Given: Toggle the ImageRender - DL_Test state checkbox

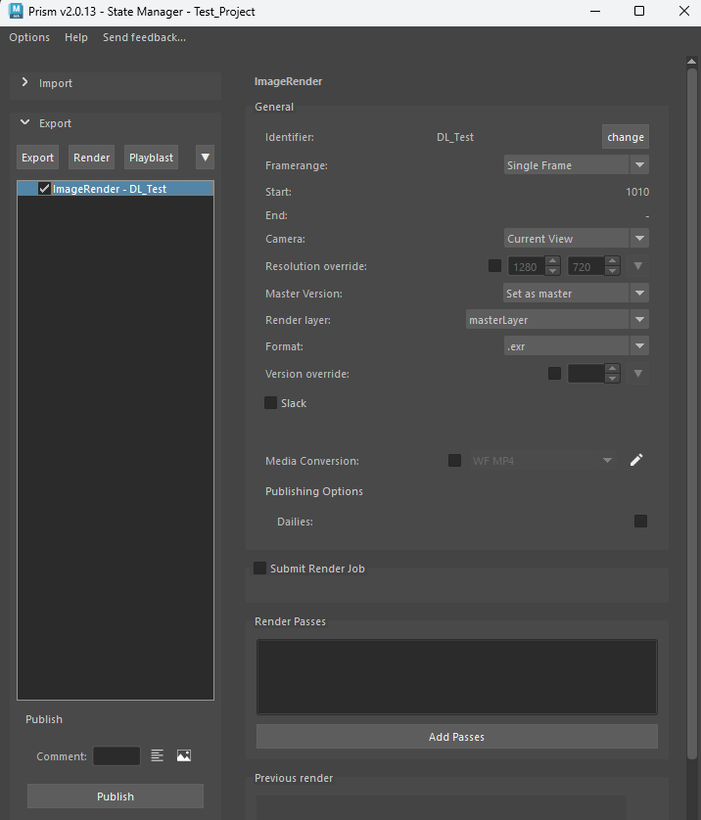Looking at the screenshot, I should coord(44,188).
